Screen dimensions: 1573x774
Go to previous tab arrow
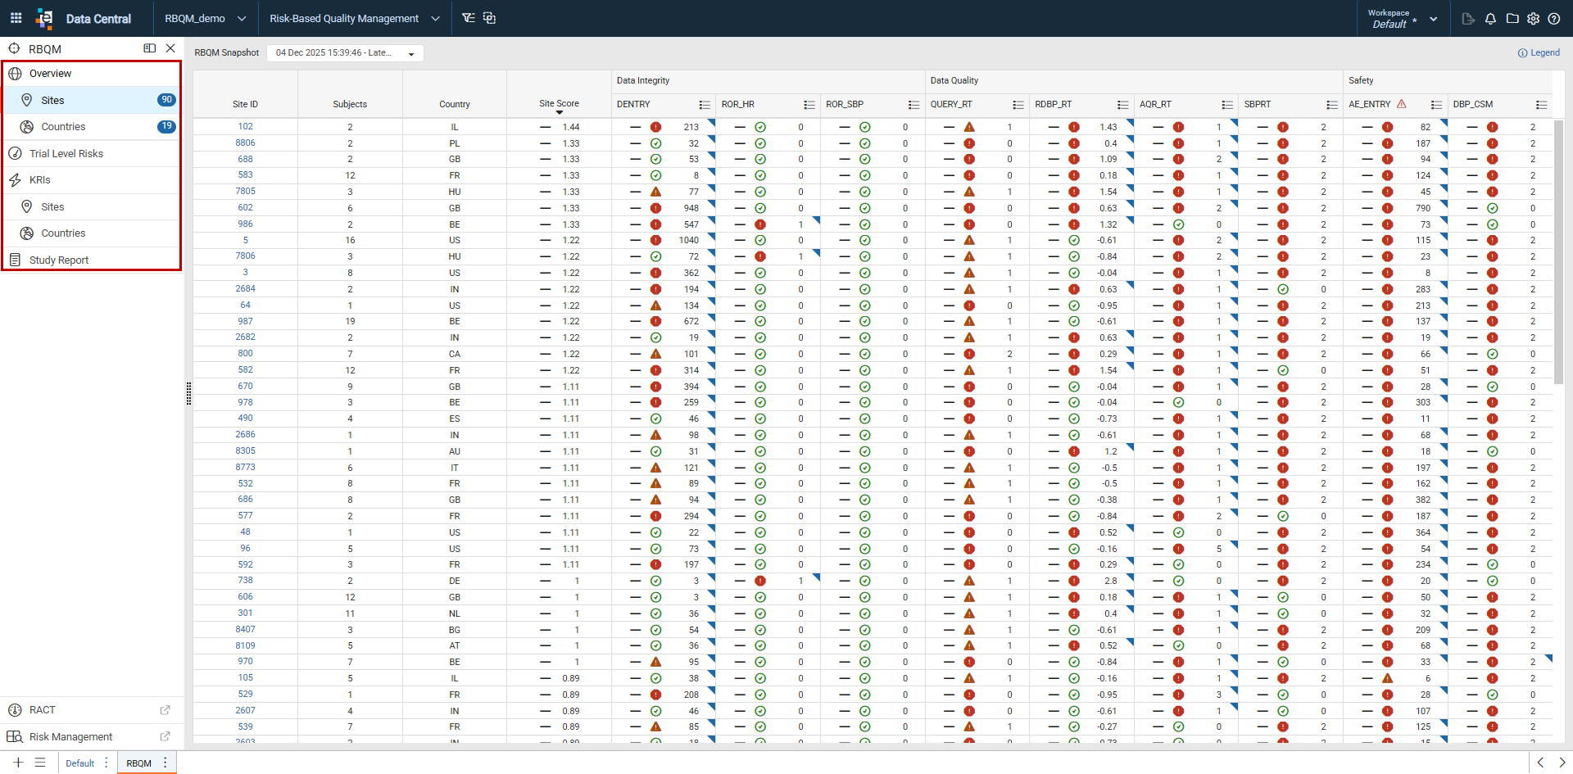1540,763
